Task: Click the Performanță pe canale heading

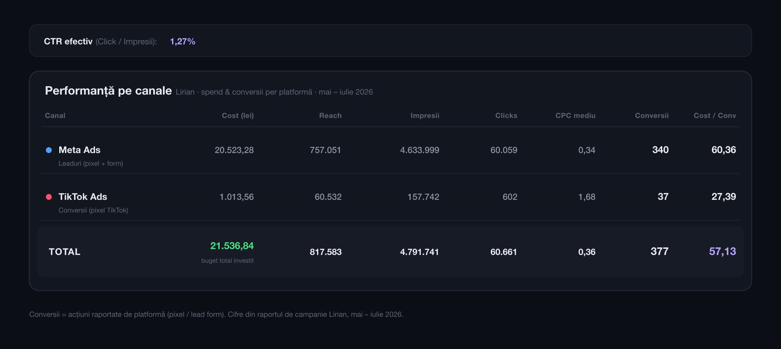Action: [108, 91]
